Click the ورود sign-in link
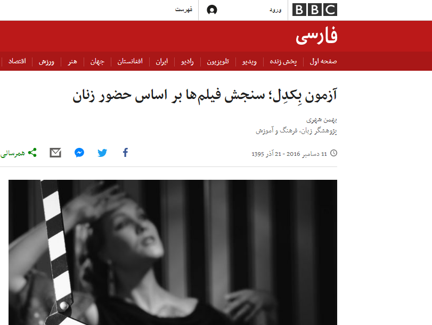The image size is (432, 325). [x=275, y=10]
